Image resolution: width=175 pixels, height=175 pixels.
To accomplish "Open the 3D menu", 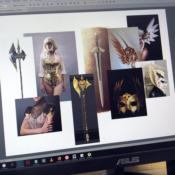I will [x=31, y=1].
